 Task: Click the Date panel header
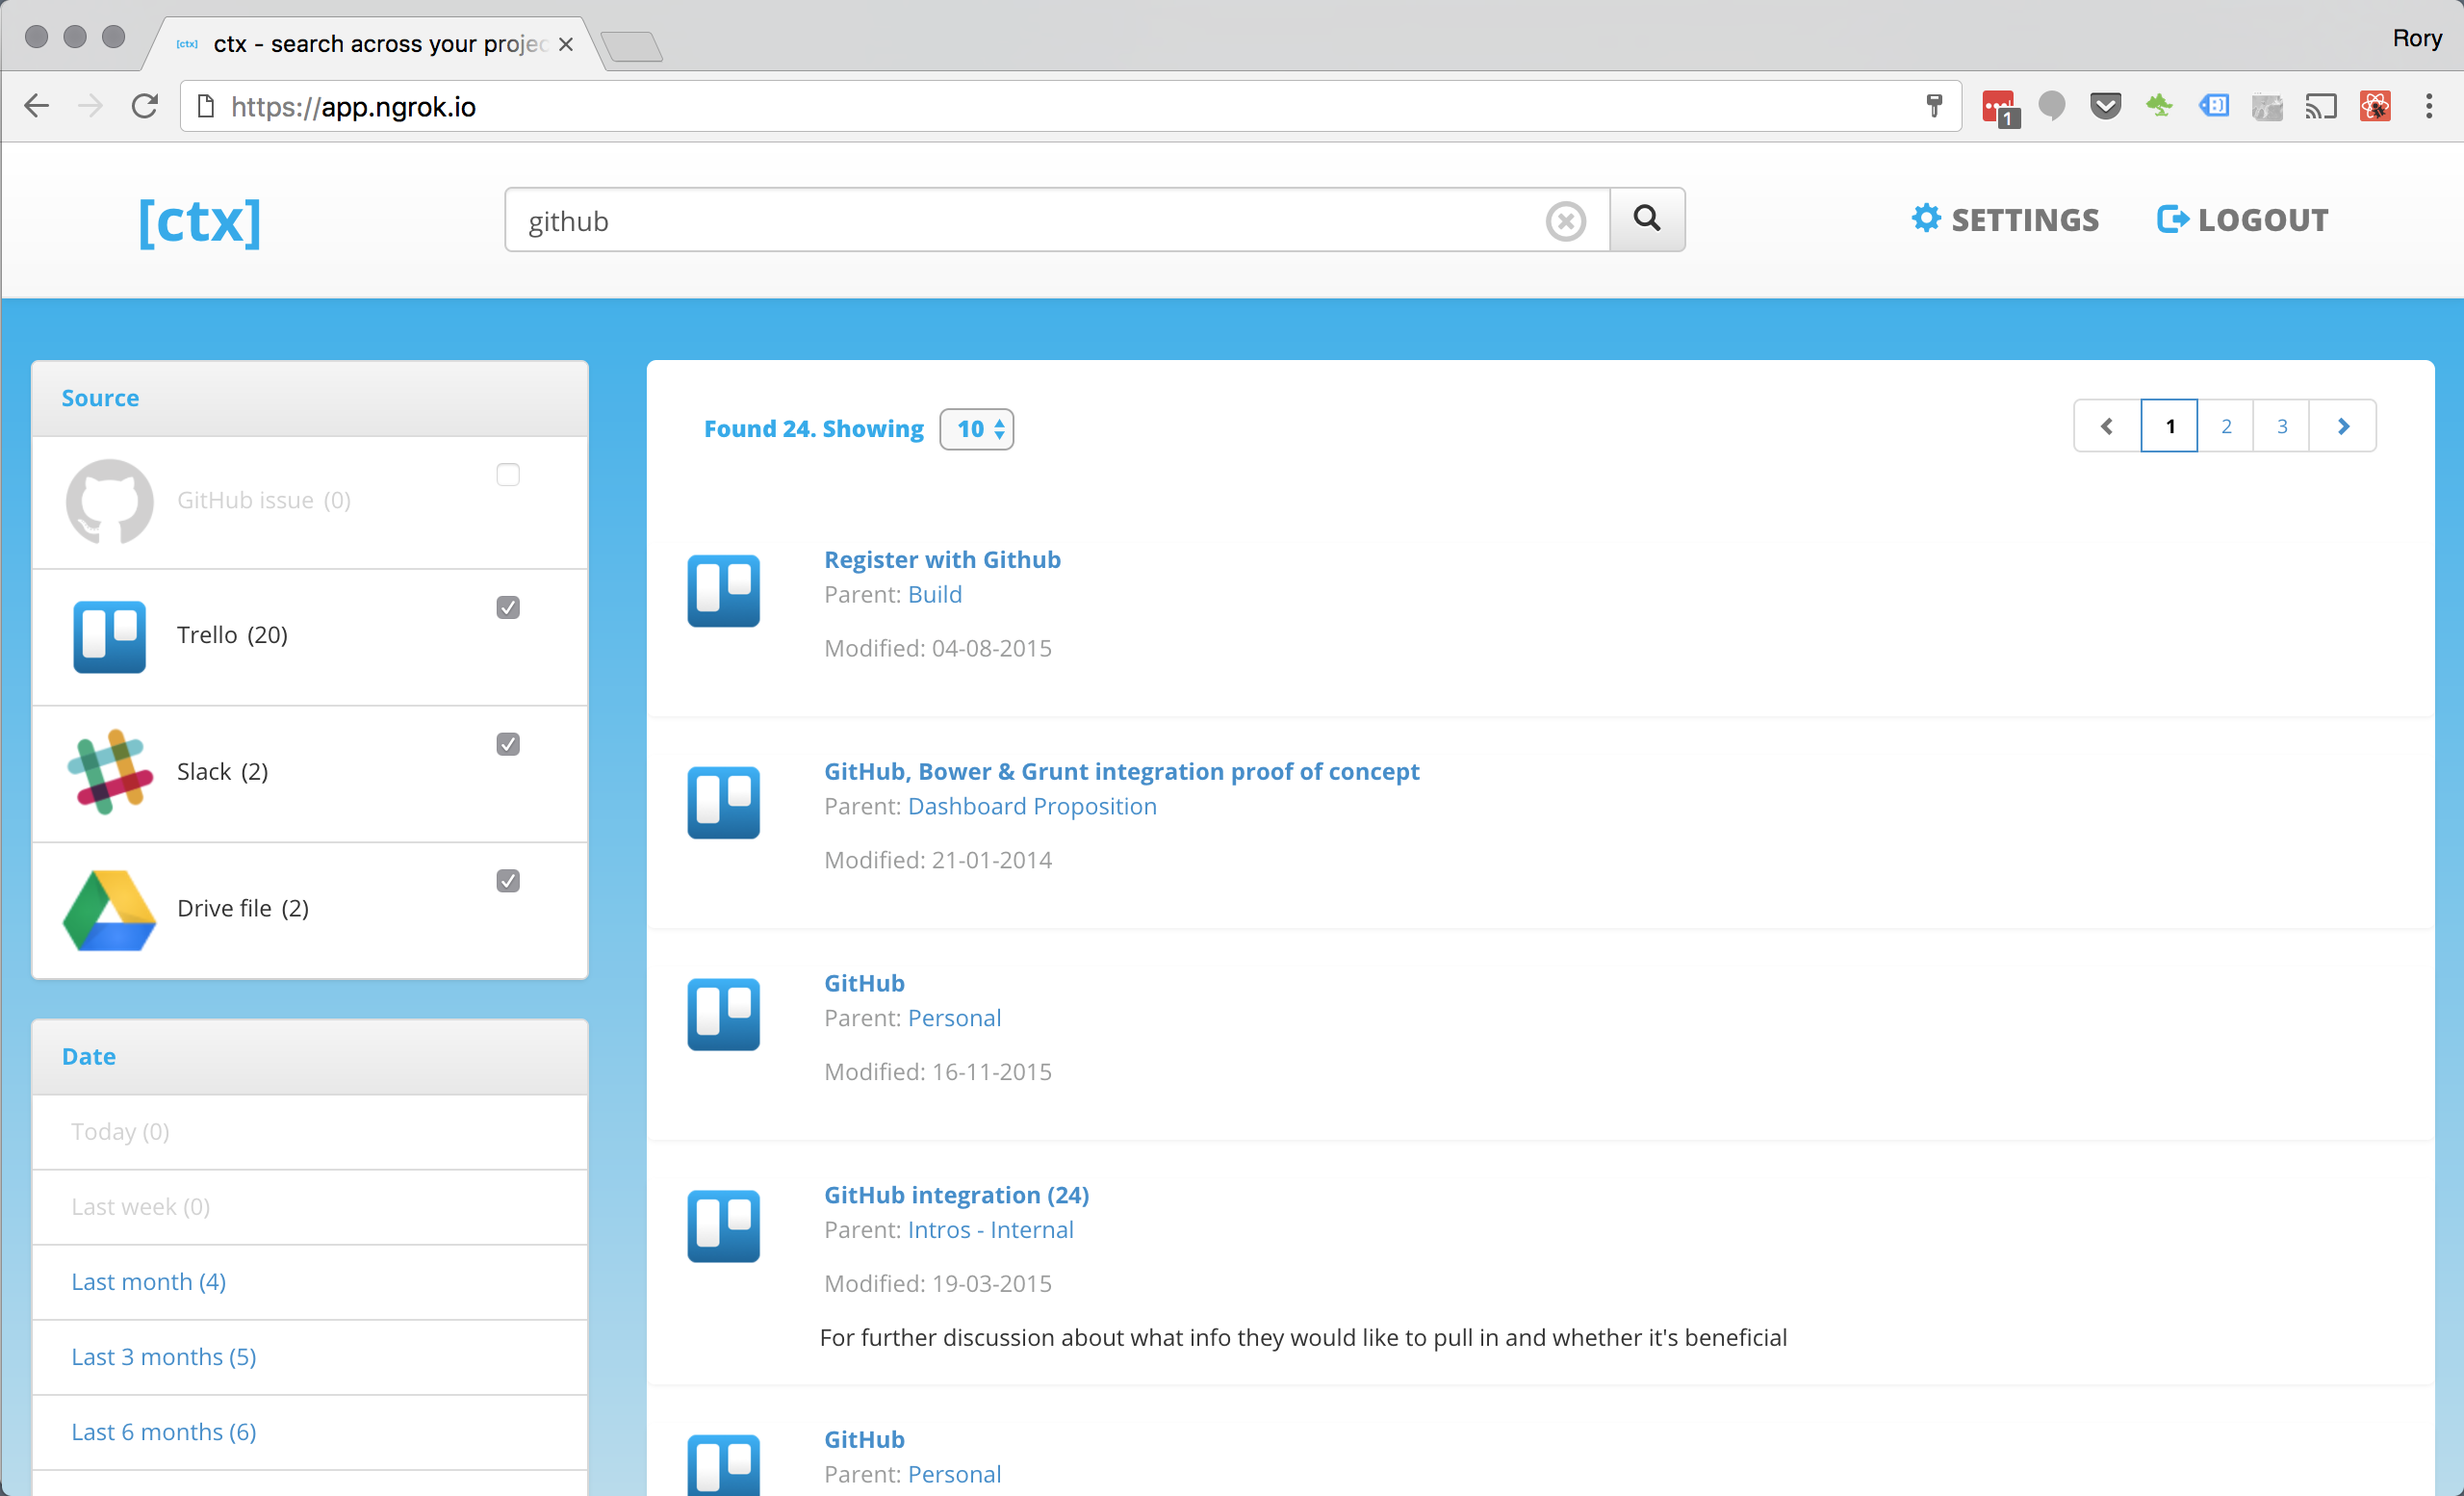pos(310,1057)
